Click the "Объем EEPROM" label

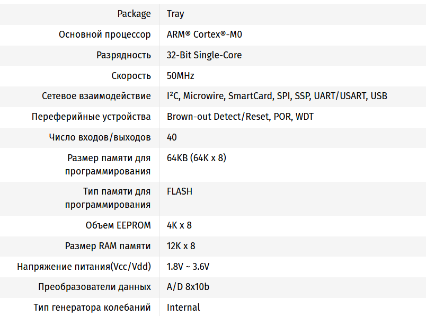(118, 225)
